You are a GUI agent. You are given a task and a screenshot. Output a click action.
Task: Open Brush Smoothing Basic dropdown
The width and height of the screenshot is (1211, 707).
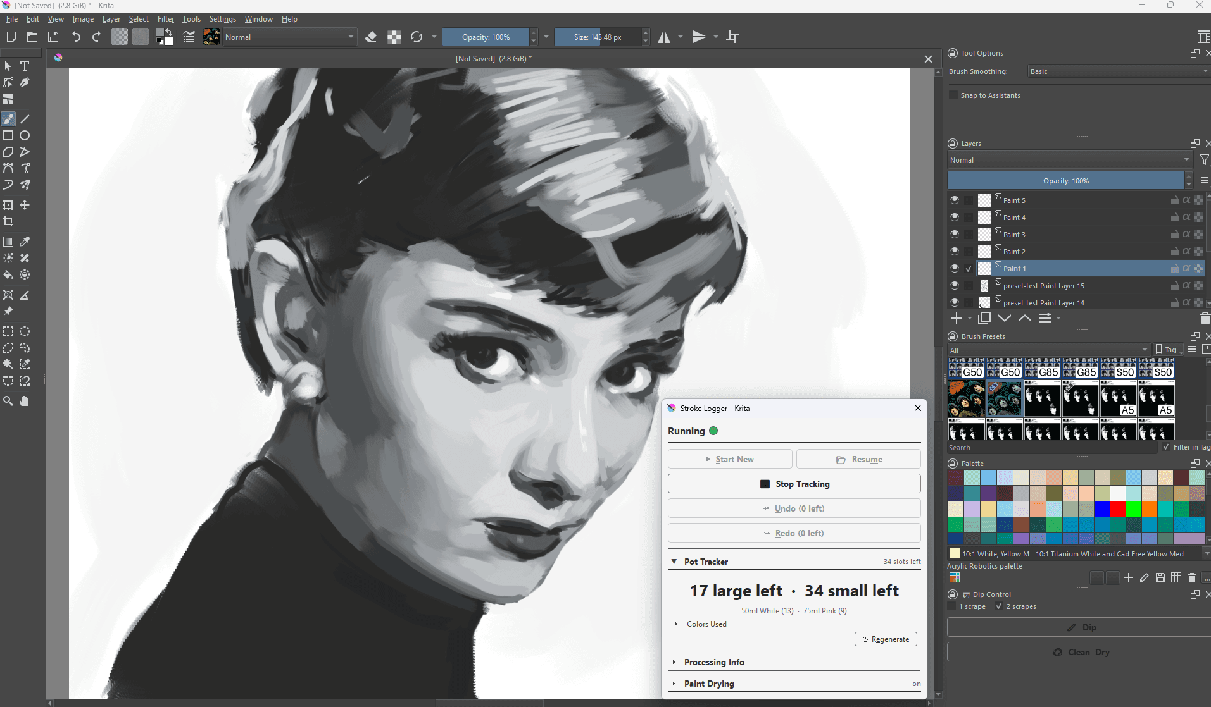[1119, 71]
